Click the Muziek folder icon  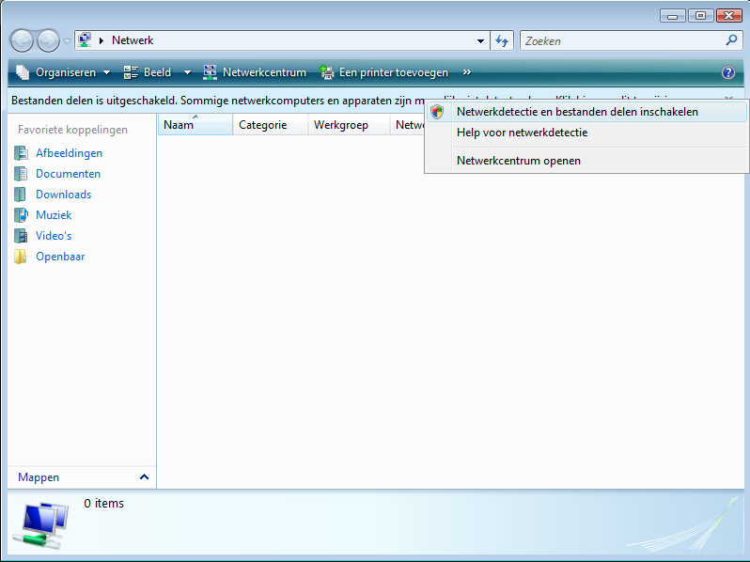(21, 215)
